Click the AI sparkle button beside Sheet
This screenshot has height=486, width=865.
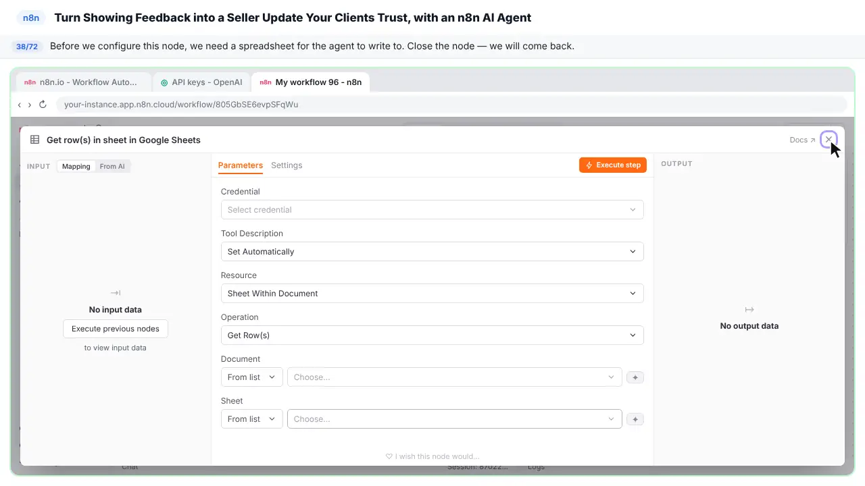point(635,419)
